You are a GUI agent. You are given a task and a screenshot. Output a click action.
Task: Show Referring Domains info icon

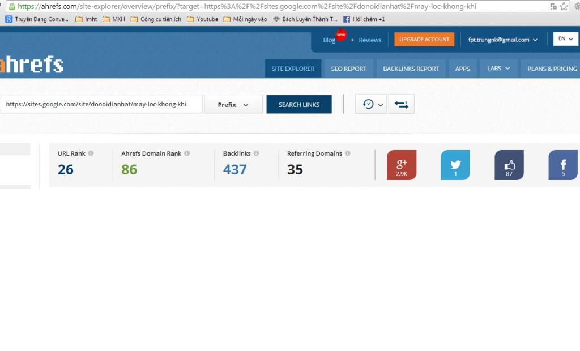[x=348, y=153]
